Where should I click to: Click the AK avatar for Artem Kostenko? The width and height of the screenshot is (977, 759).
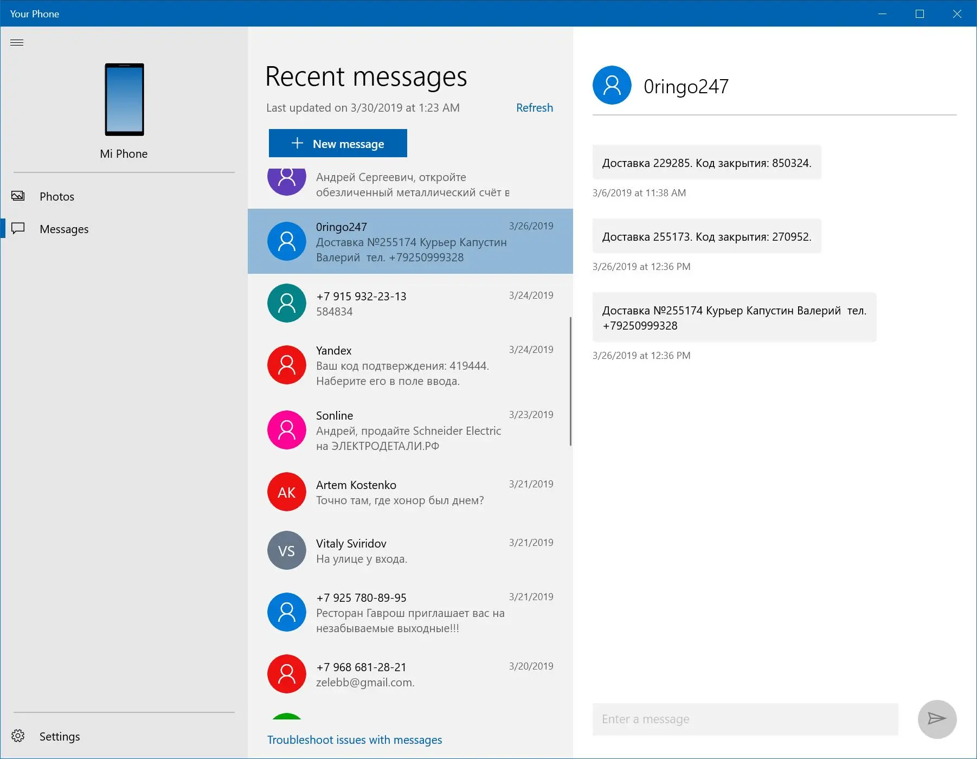(287, 492)
